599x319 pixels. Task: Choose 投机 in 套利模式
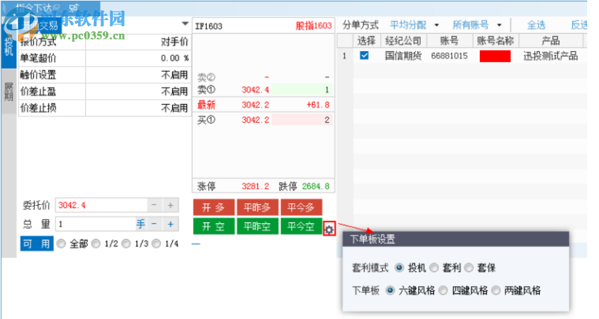coord(399,268)
